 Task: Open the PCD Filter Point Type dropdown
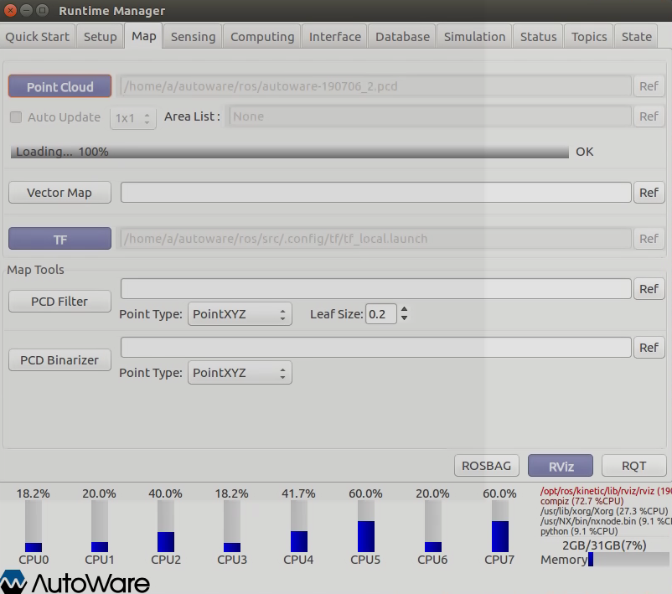point(240,314)
